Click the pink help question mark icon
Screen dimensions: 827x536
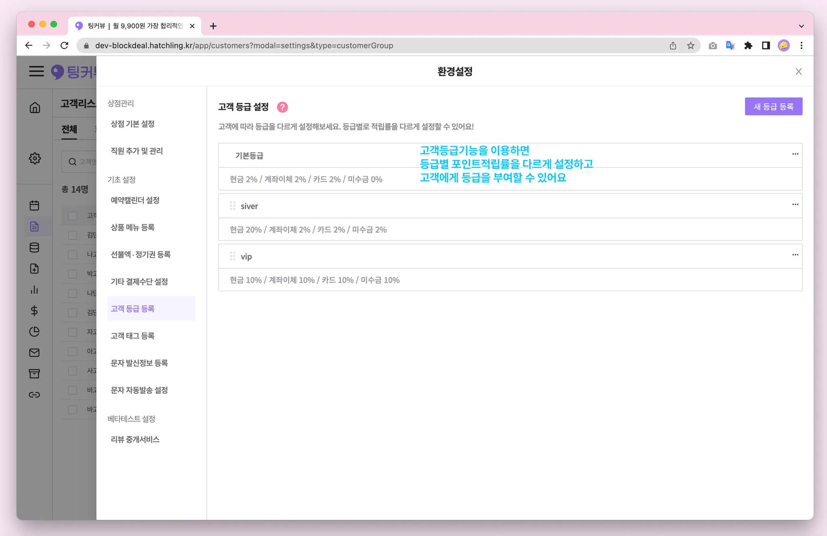coord(282,107)
